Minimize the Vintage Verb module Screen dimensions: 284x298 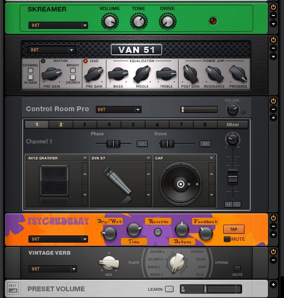coord(273,260)
